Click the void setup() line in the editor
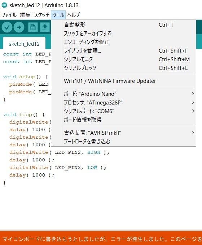The width and height of the screenshot is (202, 245). [25, 77]
